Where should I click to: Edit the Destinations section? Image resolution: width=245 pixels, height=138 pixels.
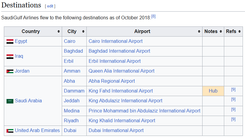point(50,6)
